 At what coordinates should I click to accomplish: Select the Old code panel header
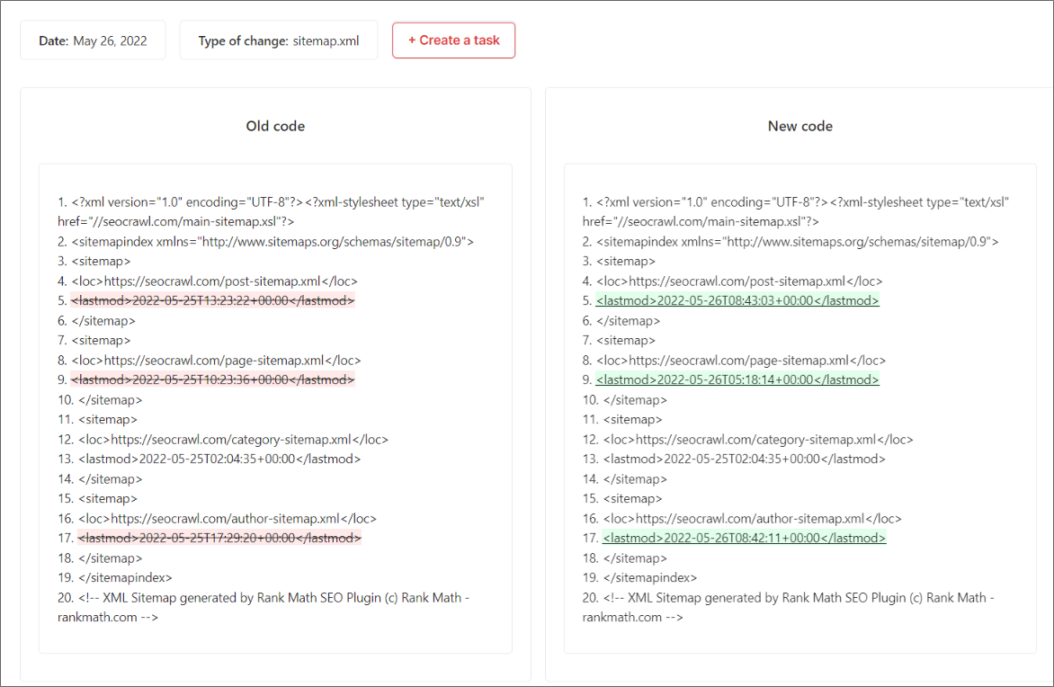click(275, 126)
